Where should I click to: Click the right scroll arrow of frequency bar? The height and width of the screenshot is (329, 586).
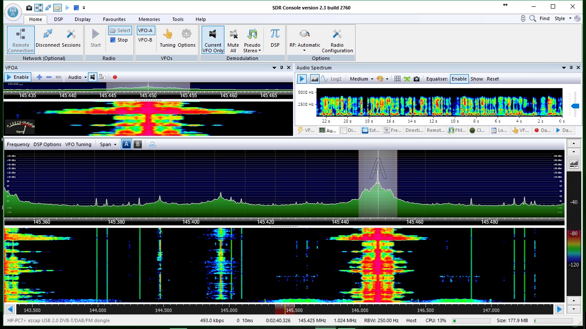point(559,309)
